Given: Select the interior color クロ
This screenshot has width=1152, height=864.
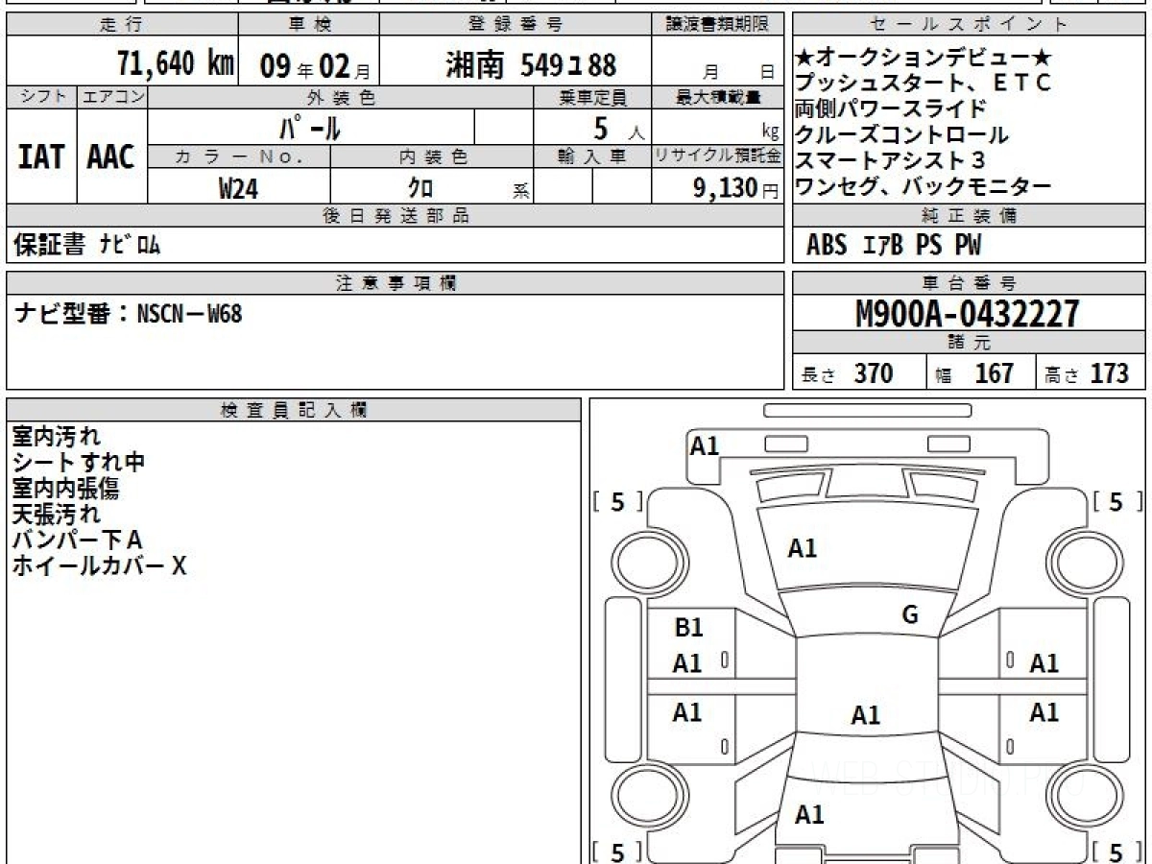Looking at the screenshot, I should (x=421, y=188).
